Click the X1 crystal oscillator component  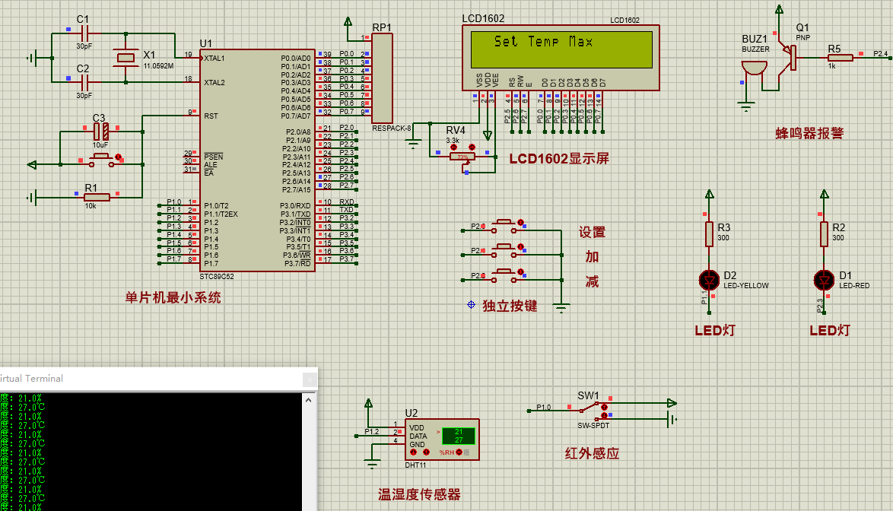pyautogui.click(x=126, y=58)
